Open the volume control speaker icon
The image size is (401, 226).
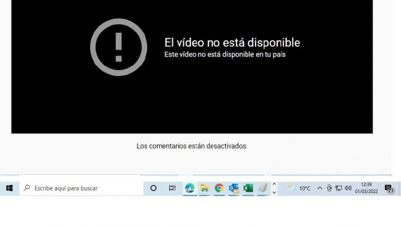pyautogui.click(x=348, y=188)
